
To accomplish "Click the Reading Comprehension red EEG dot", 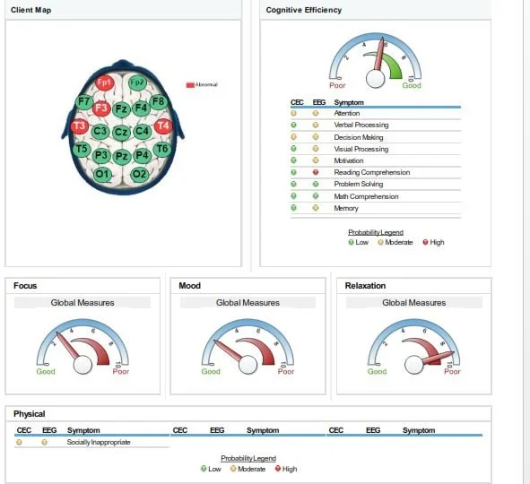I will 316,172.
